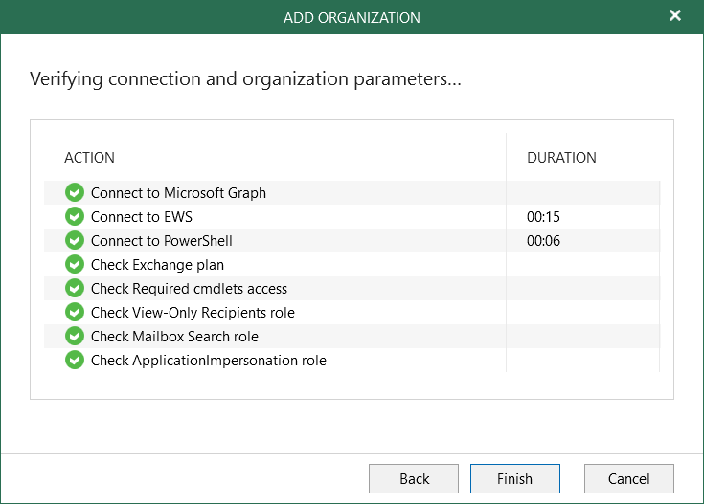This screenshot has width=704, height=504.
Task: Click the green icon beside View-Only Recipients role
Action: (75, 313)
